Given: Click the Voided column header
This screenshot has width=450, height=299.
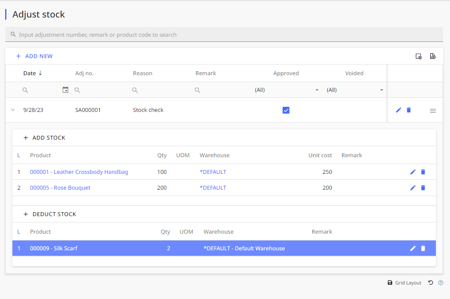Looking at the screenshot, I should pyautogui.click(x=354, y=73).
